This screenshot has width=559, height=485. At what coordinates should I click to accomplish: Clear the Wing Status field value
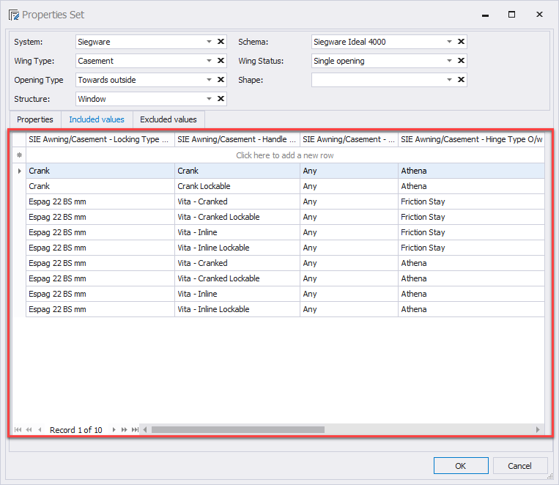tap(461, 61)
